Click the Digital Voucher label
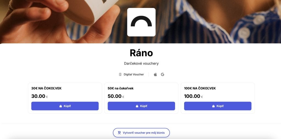281x139 pixels. click(x=134, y=74)
